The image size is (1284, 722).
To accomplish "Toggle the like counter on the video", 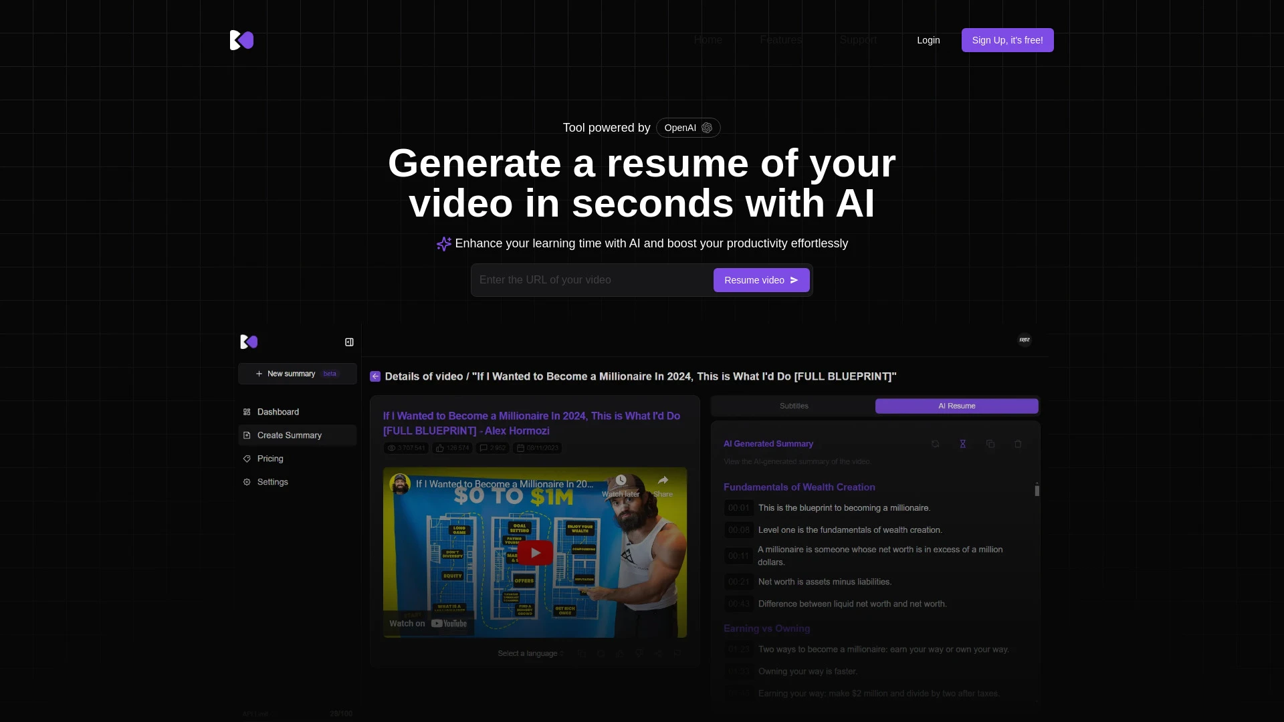I will tap(452, 448).
